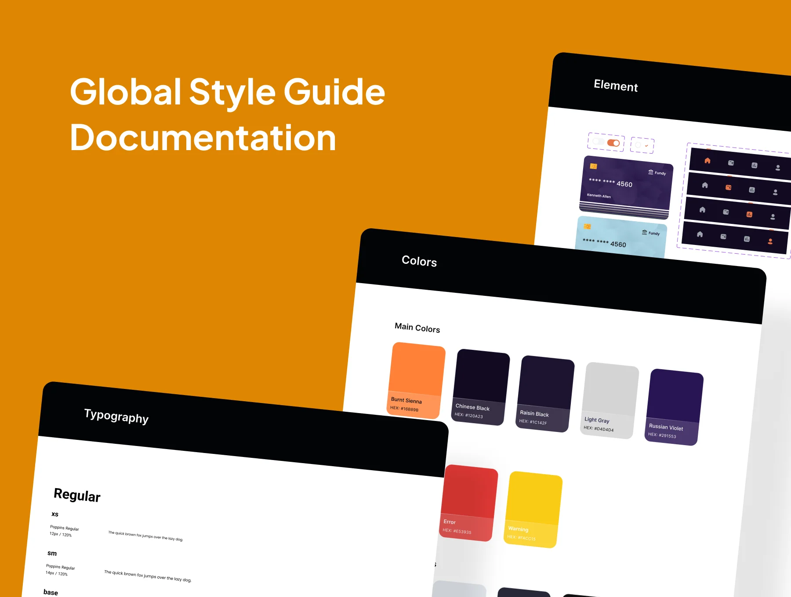The height and width of the screenshot is (597, 791).
Task: Pick the Chinese Black color swatch
Action: (480, 387)
